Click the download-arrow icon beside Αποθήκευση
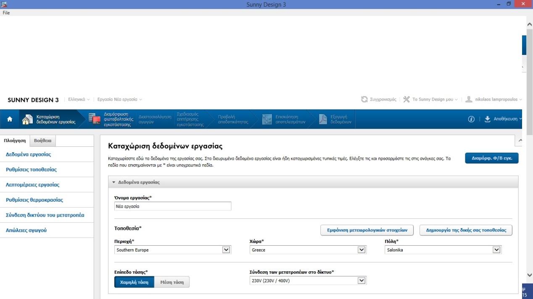 pyautogui.click(x=488, y=119)
